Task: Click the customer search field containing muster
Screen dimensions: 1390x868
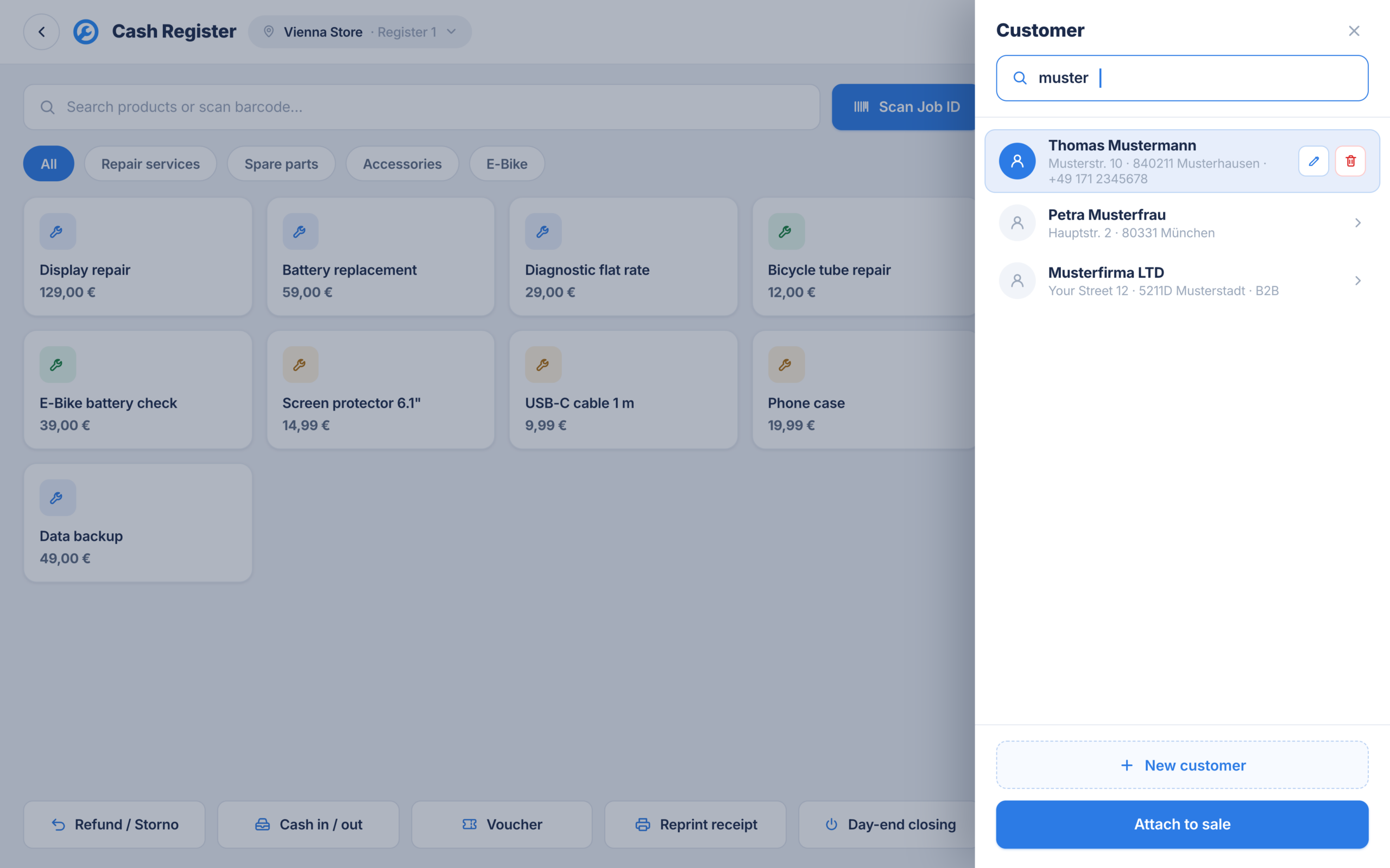Action: (x=1182, y=78)
